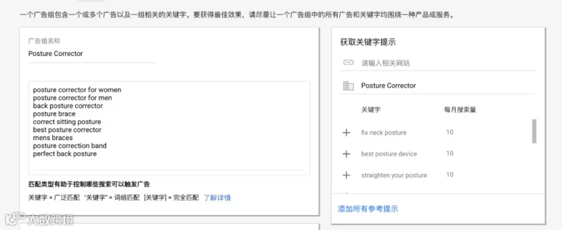This screenshot has height=230, width=562.
Task: Click keyword line 'perfect back posture'
Action: coord(65,154)
